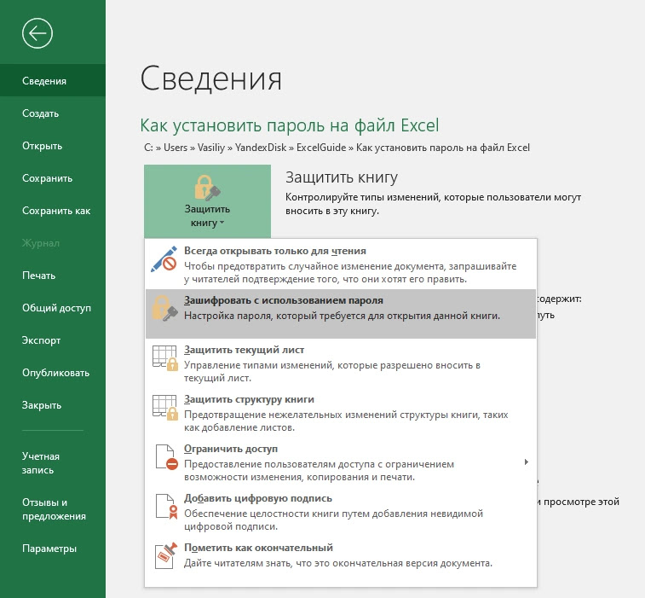The image size is (645, 598).
Task: Click the document with red minus icon
Action: [166, 456]
